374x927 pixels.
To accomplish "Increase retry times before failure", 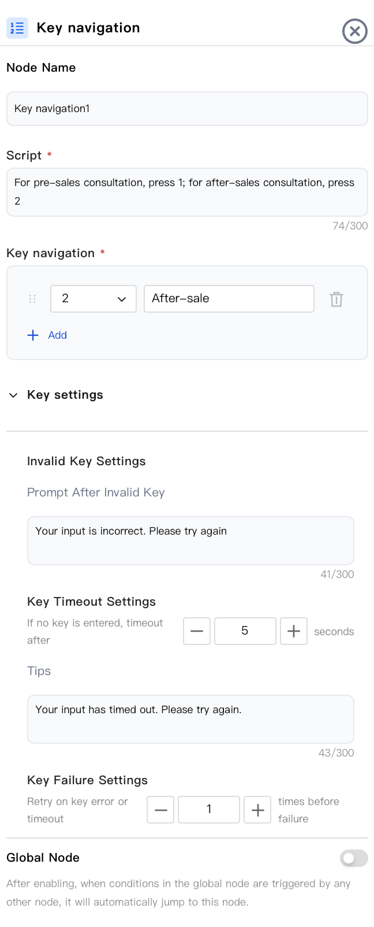I will pyautogui.click(x=257, y=810).
